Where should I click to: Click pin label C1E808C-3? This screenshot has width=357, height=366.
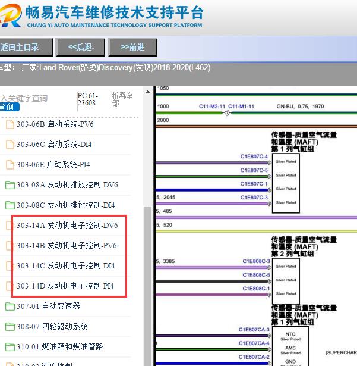tap(256, 261)
